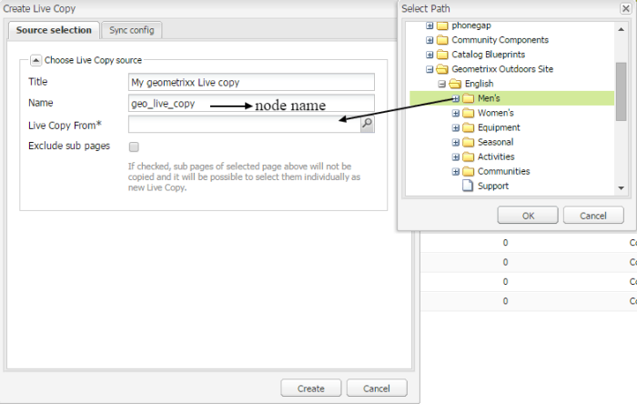This screenshot has width=637, height=404.
Task: Focus the Live Copy From field
Action: [x=245, y=125]
